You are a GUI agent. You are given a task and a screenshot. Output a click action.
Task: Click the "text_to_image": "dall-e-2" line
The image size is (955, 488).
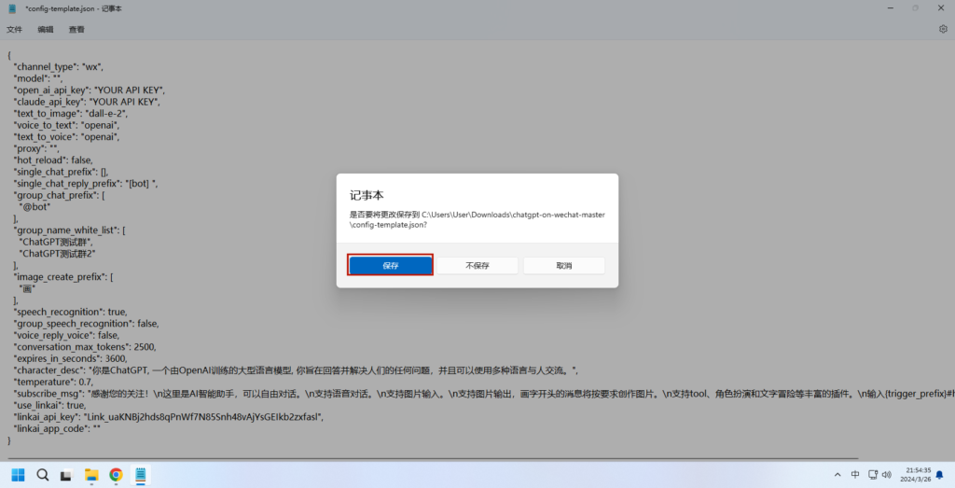pyautogui.click(x=71, y=113)
